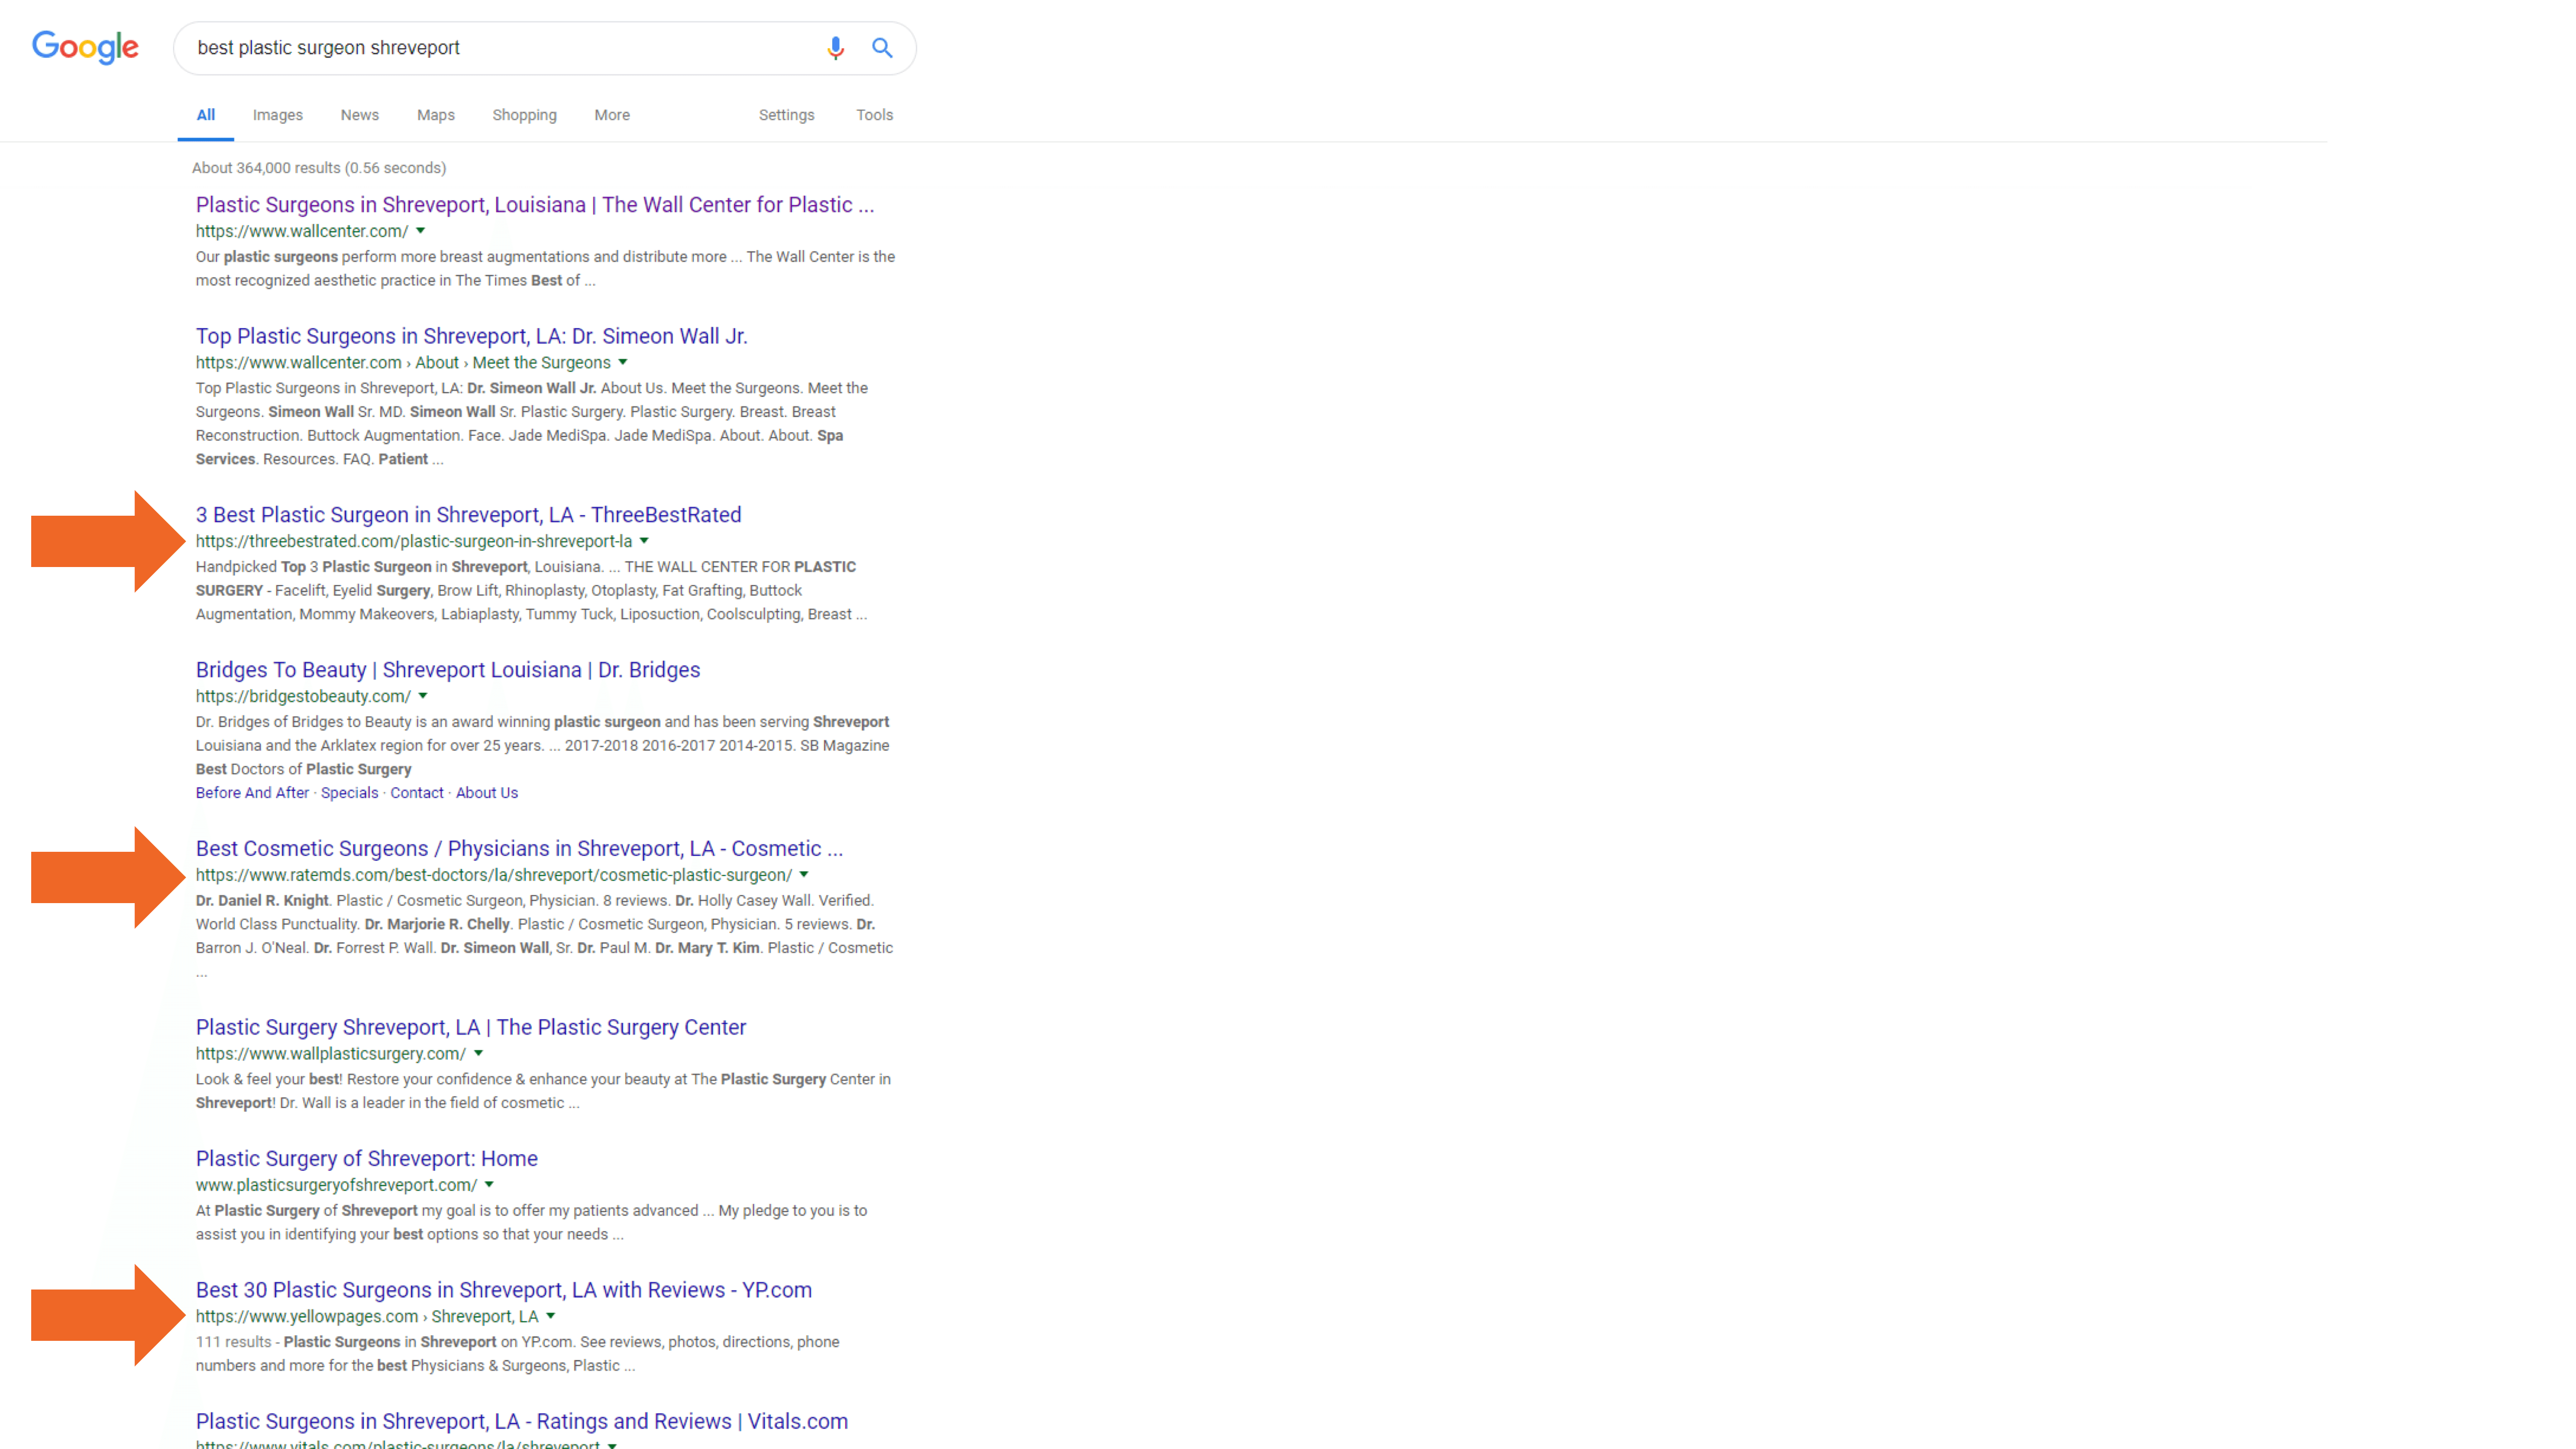Open the More menu
2576x1449 pixels.
tap(612, 115)
